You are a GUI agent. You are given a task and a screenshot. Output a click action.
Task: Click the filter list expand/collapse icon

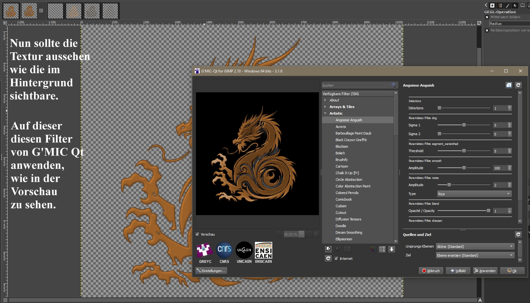point(382,249)
